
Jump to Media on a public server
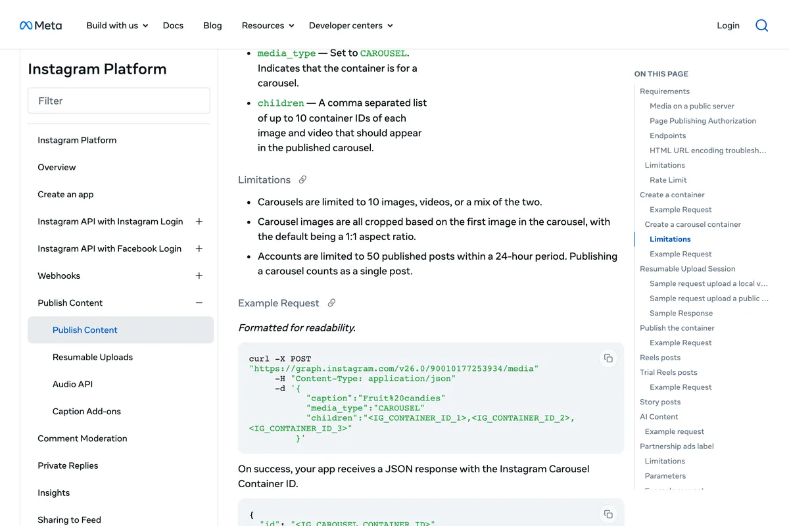point(692,106)
